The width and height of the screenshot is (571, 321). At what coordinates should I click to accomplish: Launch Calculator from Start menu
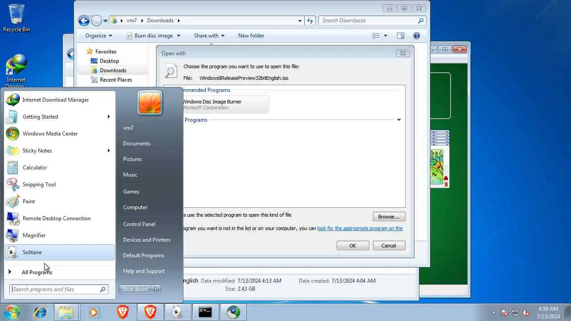[x=60, y=168]
